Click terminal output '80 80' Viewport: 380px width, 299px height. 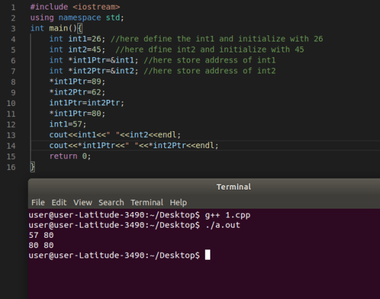click(41, 245)
